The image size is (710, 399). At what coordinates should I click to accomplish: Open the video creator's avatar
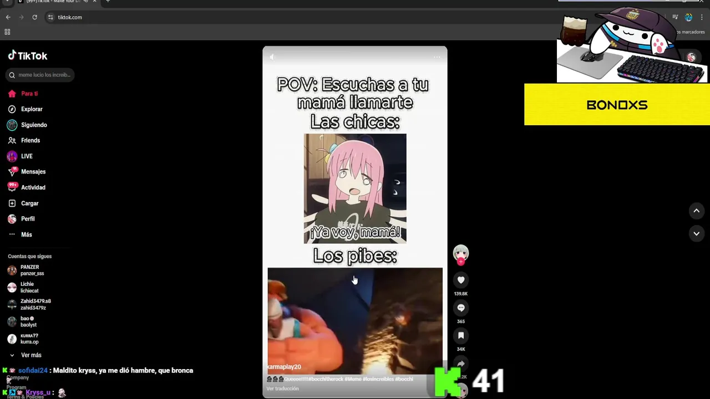point(461,253)
